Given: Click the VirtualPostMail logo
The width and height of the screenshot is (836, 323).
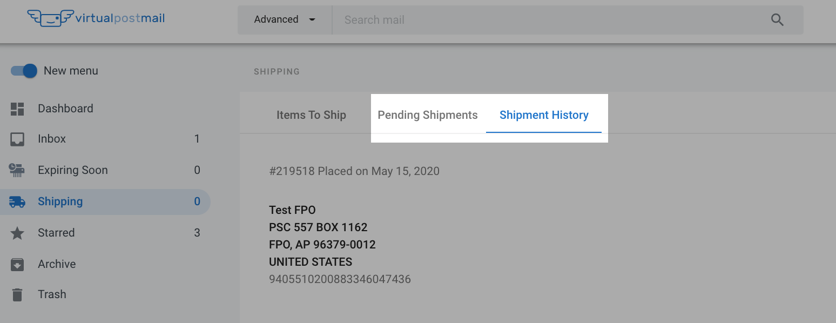Looking at the screenshot, I should click(x=96, y=18).
